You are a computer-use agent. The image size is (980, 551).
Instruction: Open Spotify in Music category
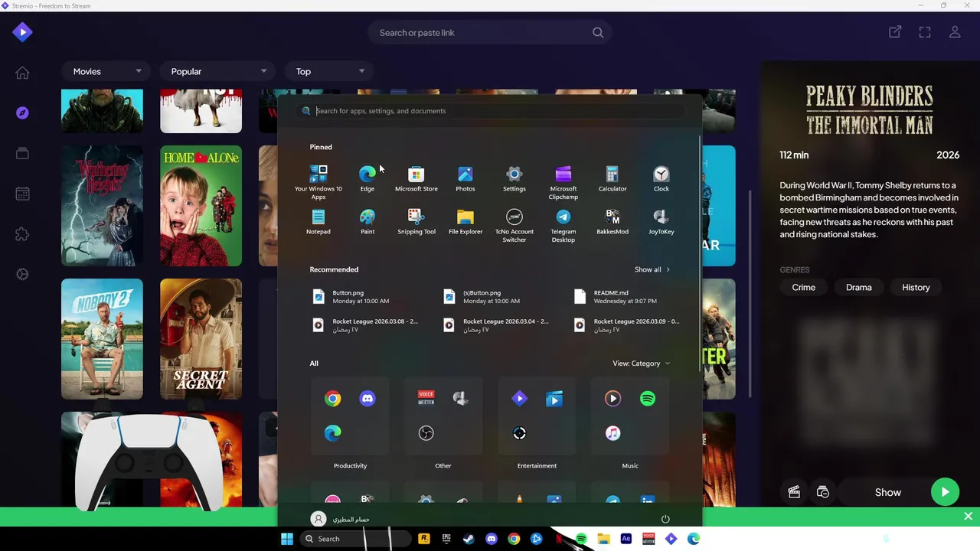648,398
